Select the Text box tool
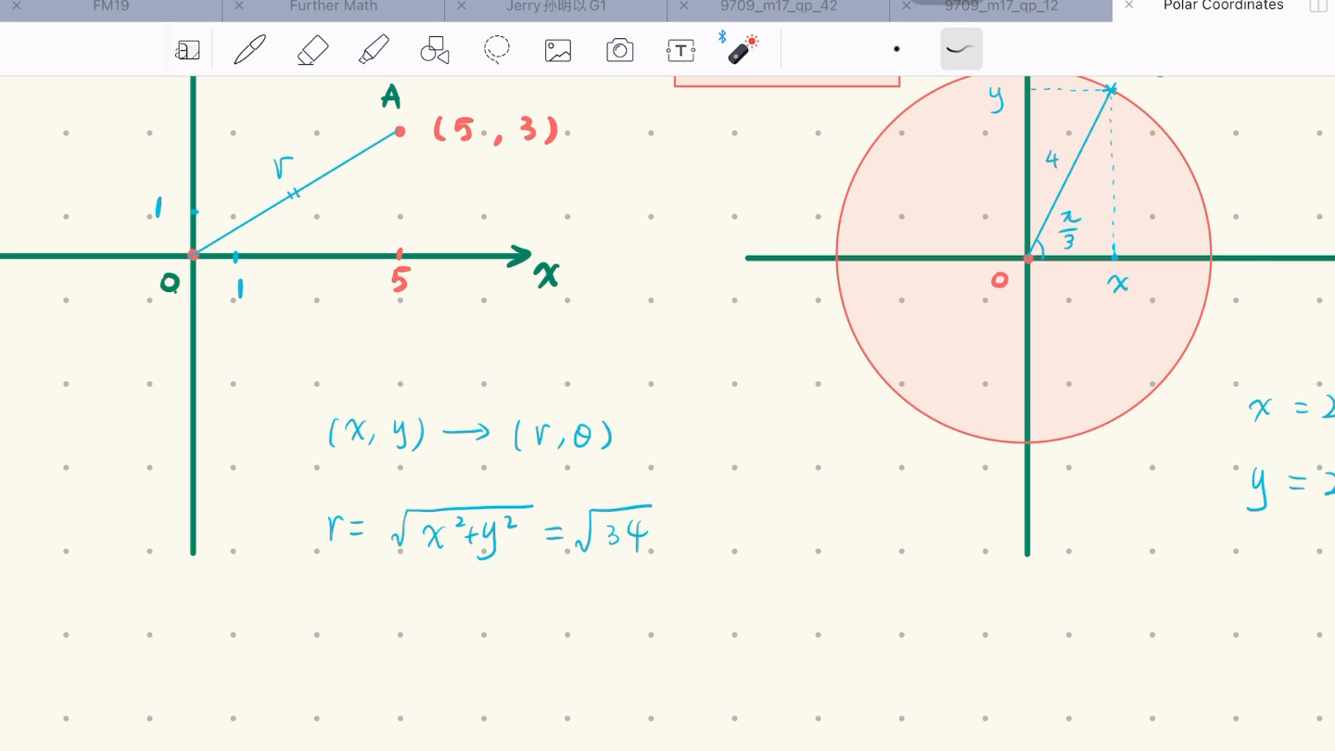The height and width of the screenshot is (751, 1335). 680,50
